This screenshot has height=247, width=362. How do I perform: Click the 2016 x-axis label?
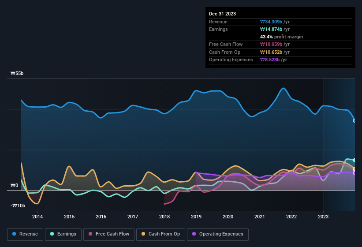(x=101, y=217)
